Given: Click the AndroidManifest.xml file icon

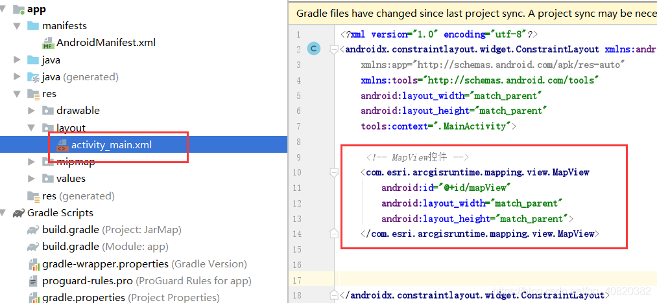Looking at the screenshot, I should tap(48, 43).
